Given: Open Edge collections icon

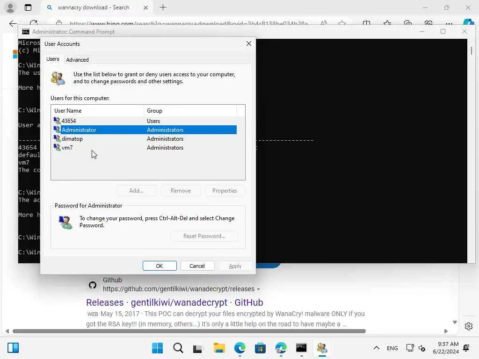Looking at the screenshot, I should [x=408, y=23].
